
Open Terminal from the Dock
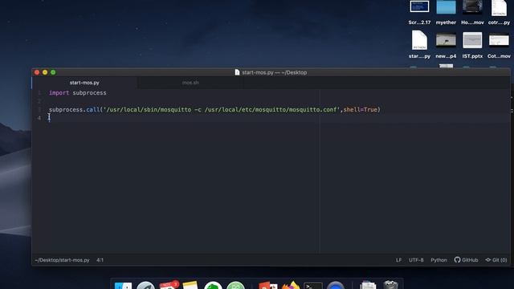pos(313,285)
